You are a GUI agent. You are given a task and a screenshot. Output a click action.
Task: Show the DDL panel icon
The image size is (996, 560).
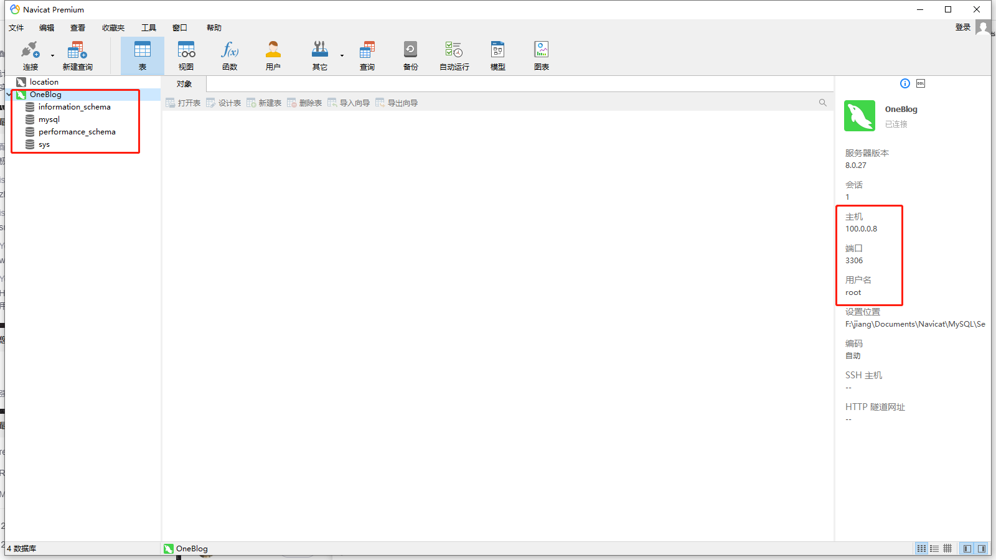coord(921,83)
